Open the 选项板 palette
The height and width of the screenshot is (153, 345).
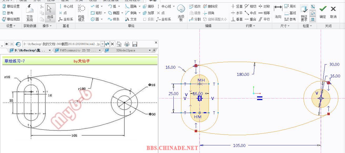(181, 13)
